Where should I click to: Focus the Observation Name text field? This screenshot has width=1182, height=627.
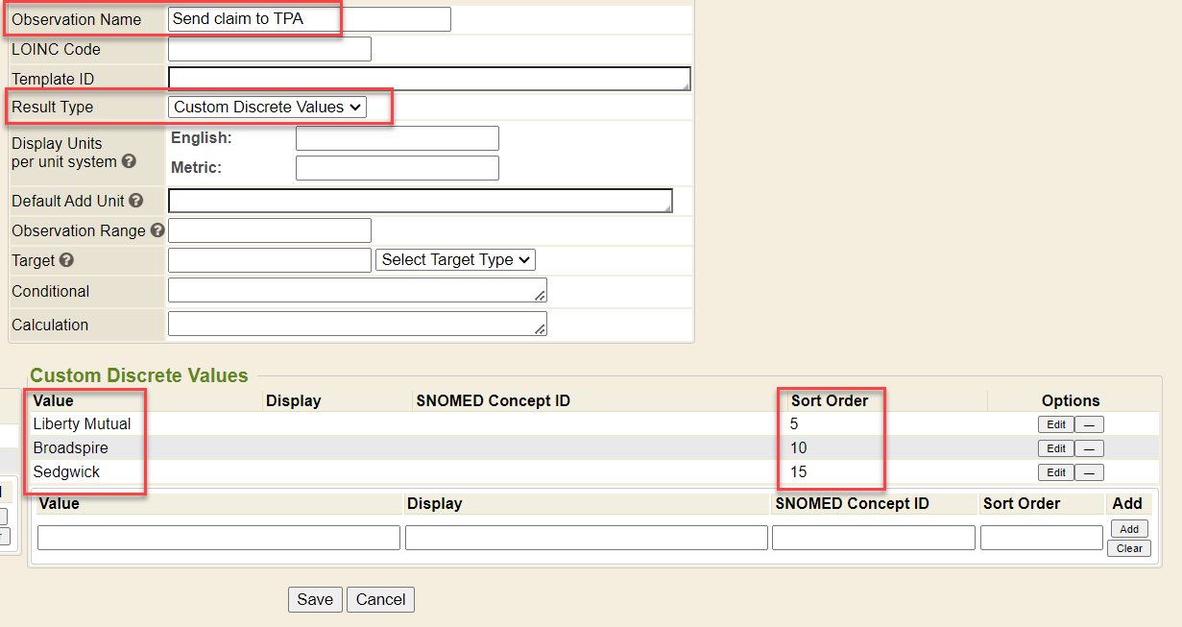(308, 19)
